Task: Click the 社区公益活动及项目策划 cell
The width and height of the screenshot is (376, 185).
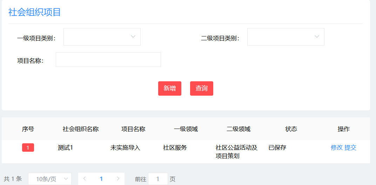Action: [237, 152]
